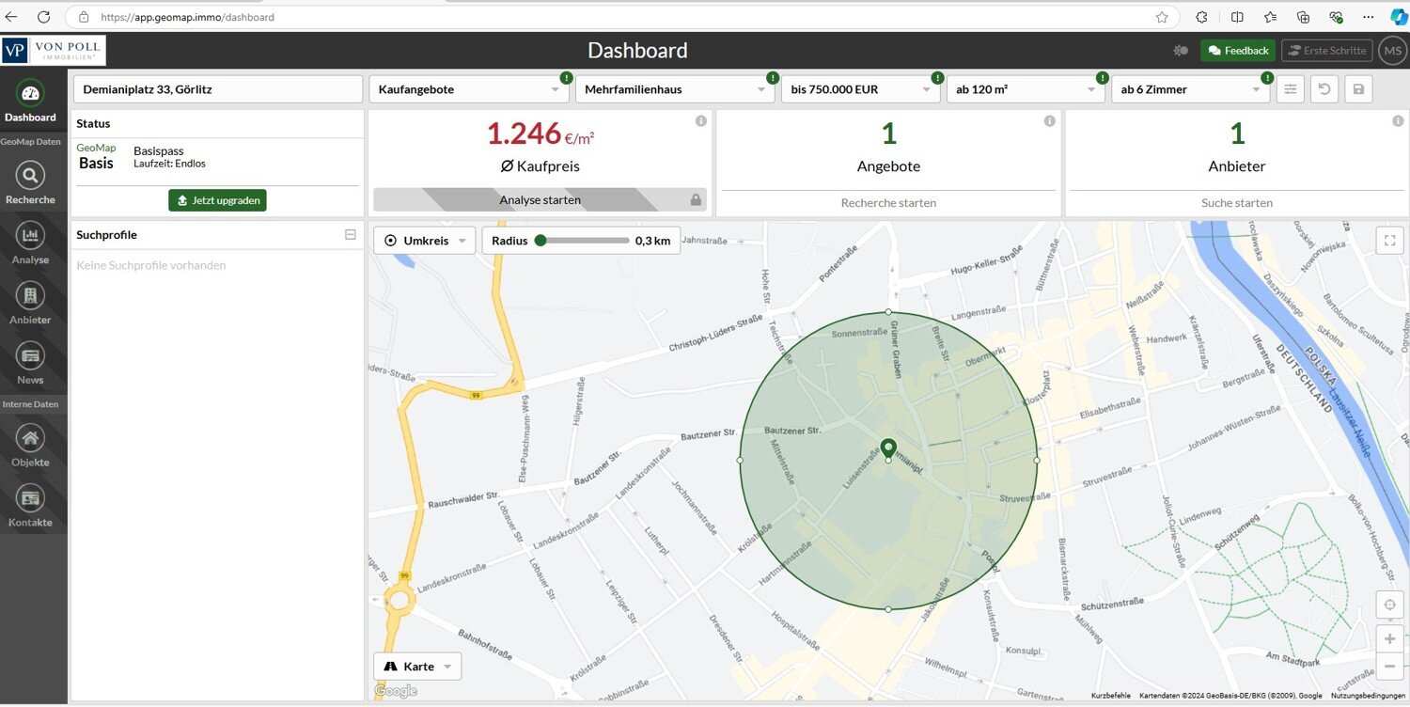Collapse the Suchprofile panel
Image resolution: width=1410 pixels, height=707 pixels.
(351, 235)
